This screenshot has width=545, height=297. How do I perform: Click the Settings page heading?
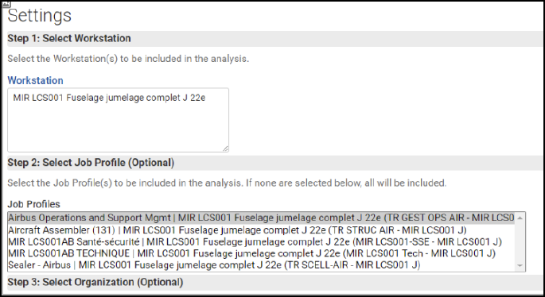tap(40, 16)
